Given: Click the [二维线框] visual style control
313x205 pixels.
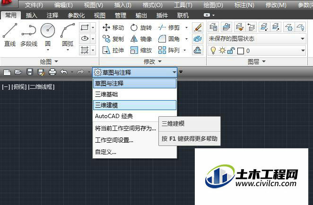Looking at the screenshot, I should [x=41, y=87].
